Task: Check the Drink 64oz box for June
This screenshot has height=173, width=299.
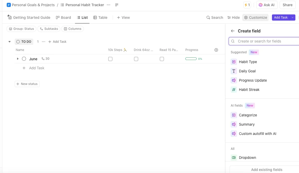Action: coord(136,59)
